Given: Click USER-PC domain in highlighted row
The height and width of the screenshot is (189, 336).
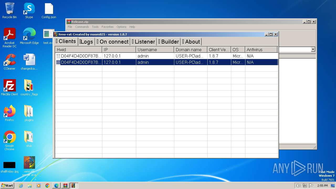Looking at the screenshot, I should click(190, 62).
